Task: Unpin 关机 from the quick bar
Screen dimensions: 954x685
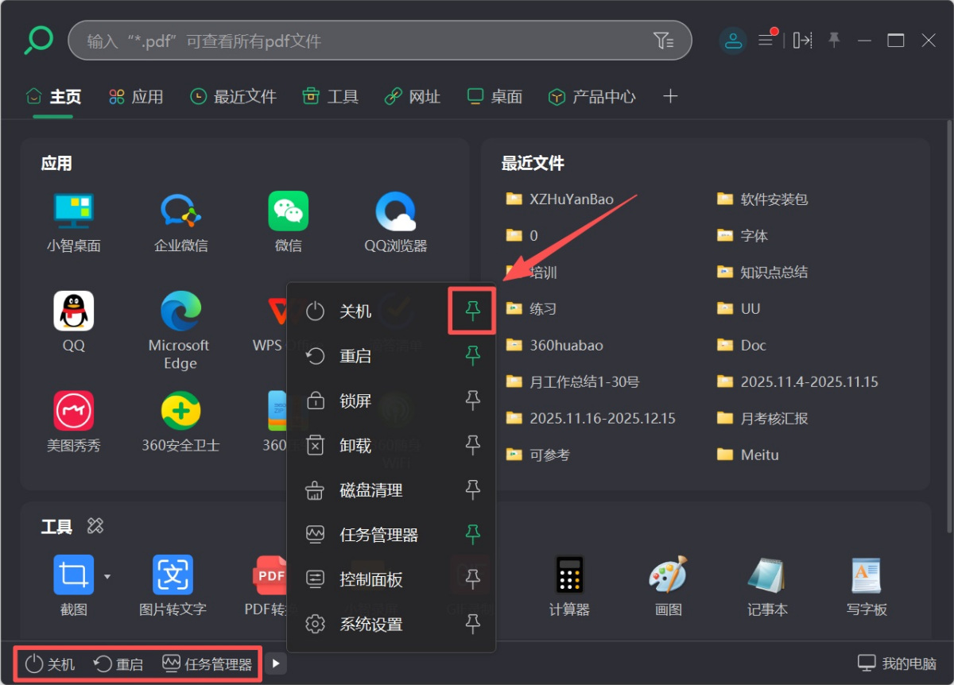Action: click(x=471, y=311)
